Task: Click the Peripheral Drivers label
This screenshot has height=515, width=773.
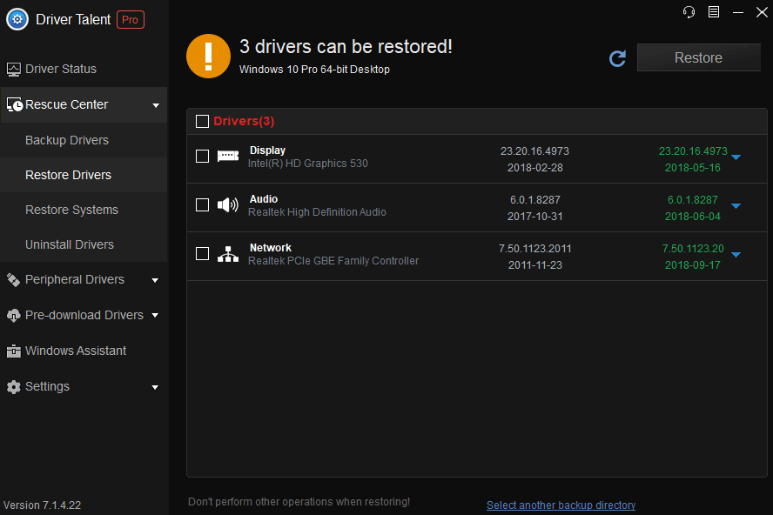Action: pyautogui.click(x=75, y=279)
